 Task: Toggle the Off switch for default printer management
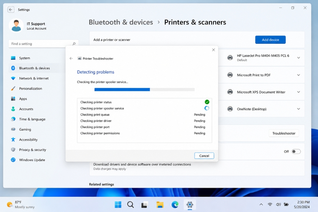click(296, 151)
